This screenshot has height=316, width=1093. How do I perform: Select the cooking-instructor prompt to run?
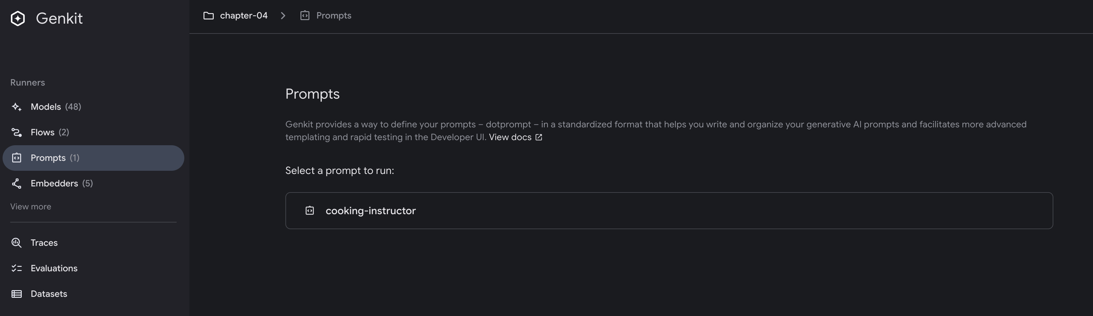pos(669,211)
